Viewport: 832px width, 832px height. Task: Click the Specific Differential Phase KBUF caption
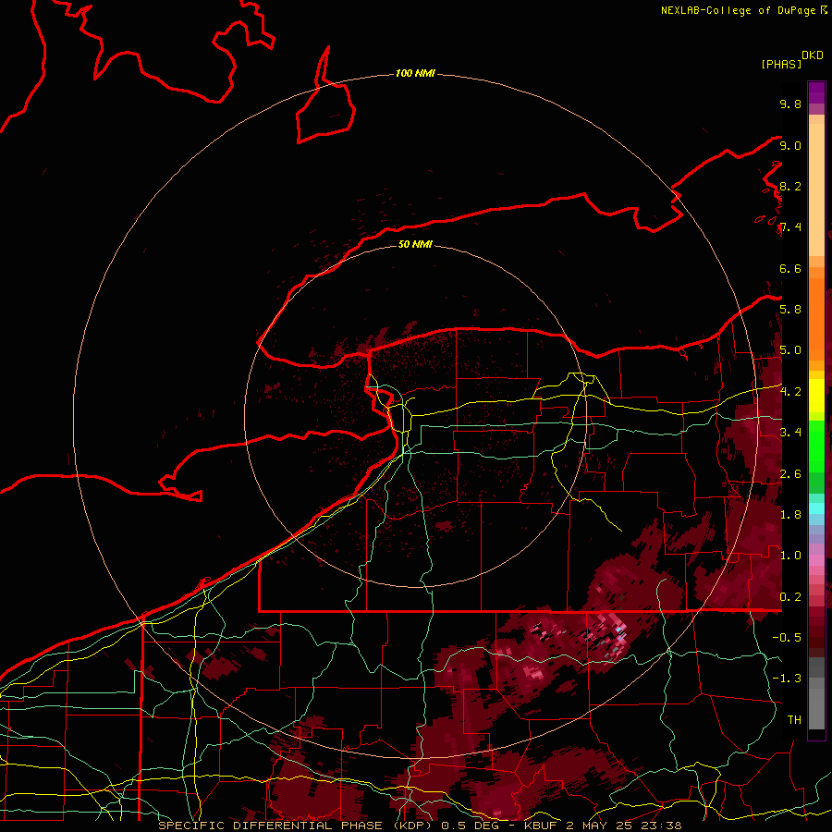[x=420, y=826]
